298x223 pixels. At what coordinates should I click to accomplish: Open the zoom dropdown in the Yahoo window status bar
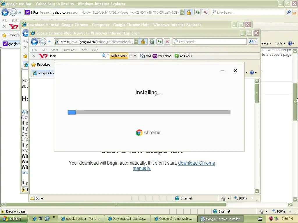point(290,211)
